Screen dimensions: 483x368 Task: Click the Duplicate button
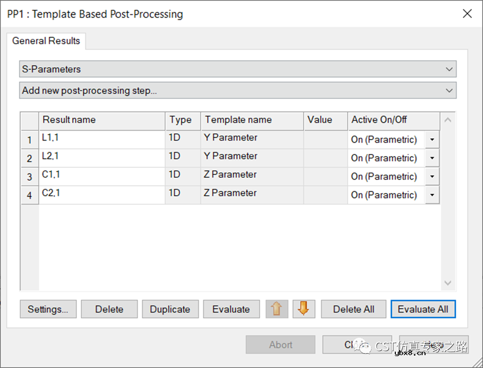[170, 309]
